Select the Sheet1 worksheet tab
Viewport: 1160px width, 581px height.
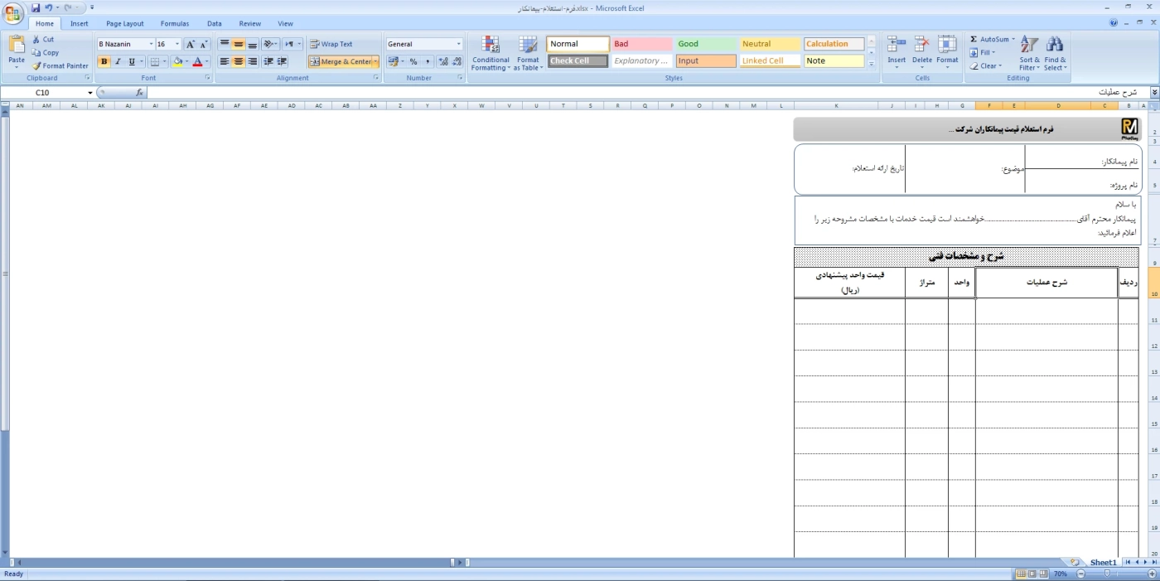1102,563
